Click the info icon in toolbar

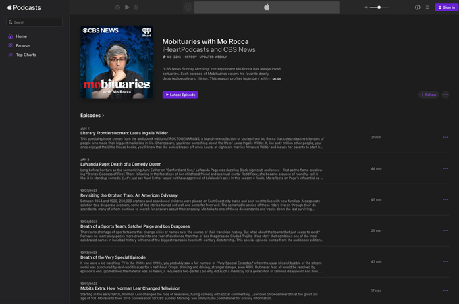(x=417, y=7)
